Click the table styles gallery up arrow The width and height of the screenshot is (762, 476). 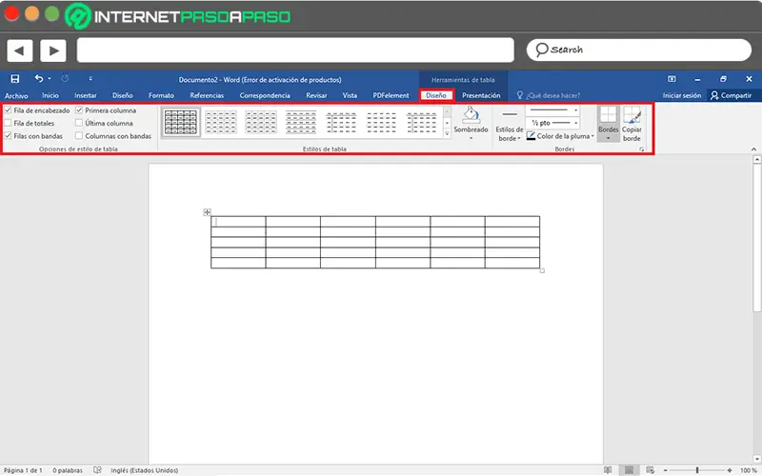(447, 111)
